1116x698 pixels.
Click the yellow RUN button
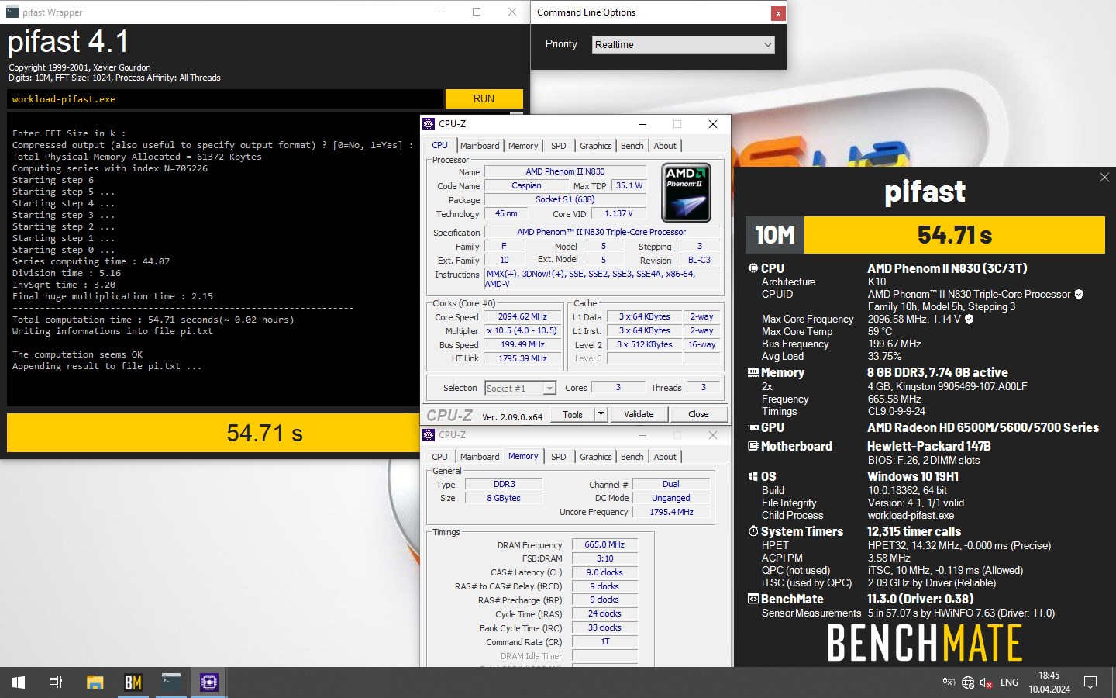point(484,98)
